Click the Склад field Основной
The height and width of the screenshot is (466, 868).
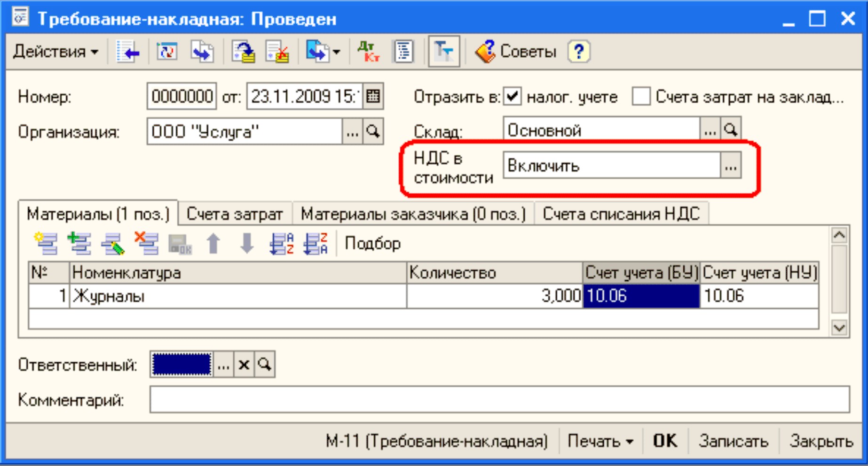(x=601, y=129)
